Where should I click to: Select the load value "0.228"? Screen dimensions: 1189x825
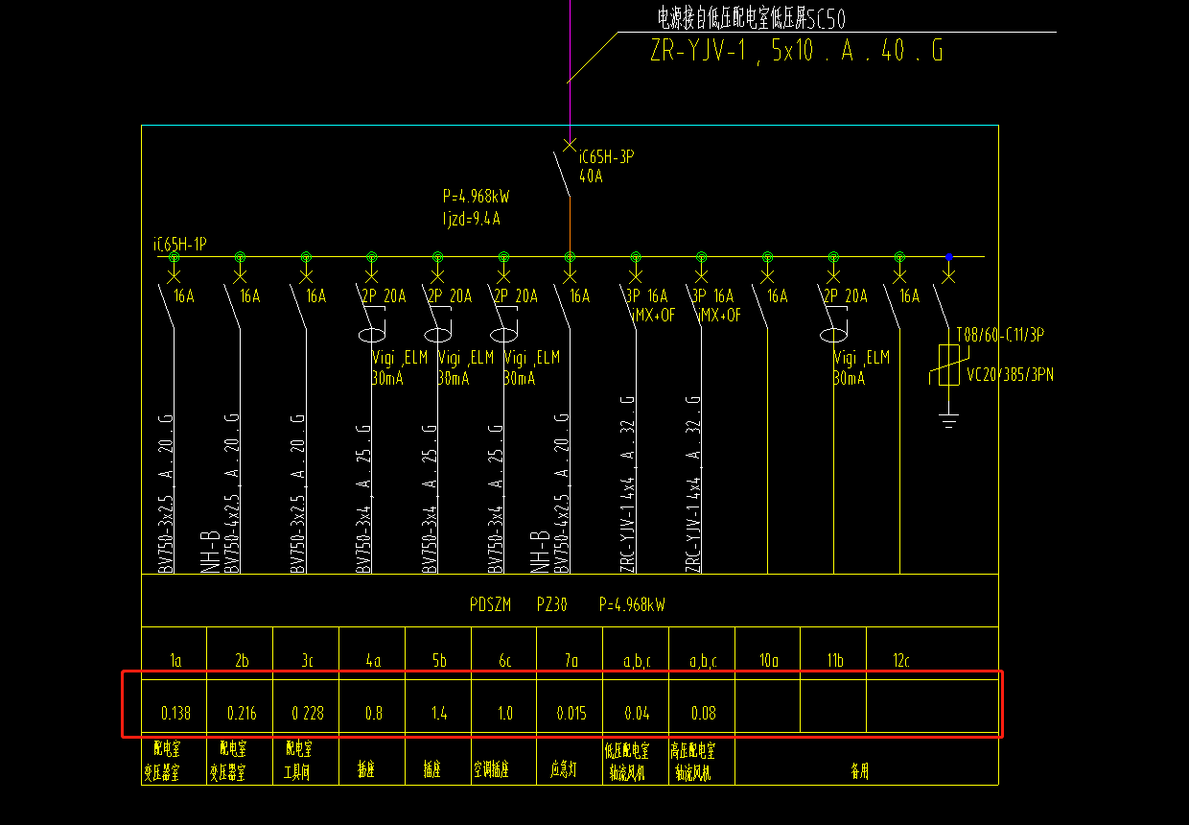308,714
